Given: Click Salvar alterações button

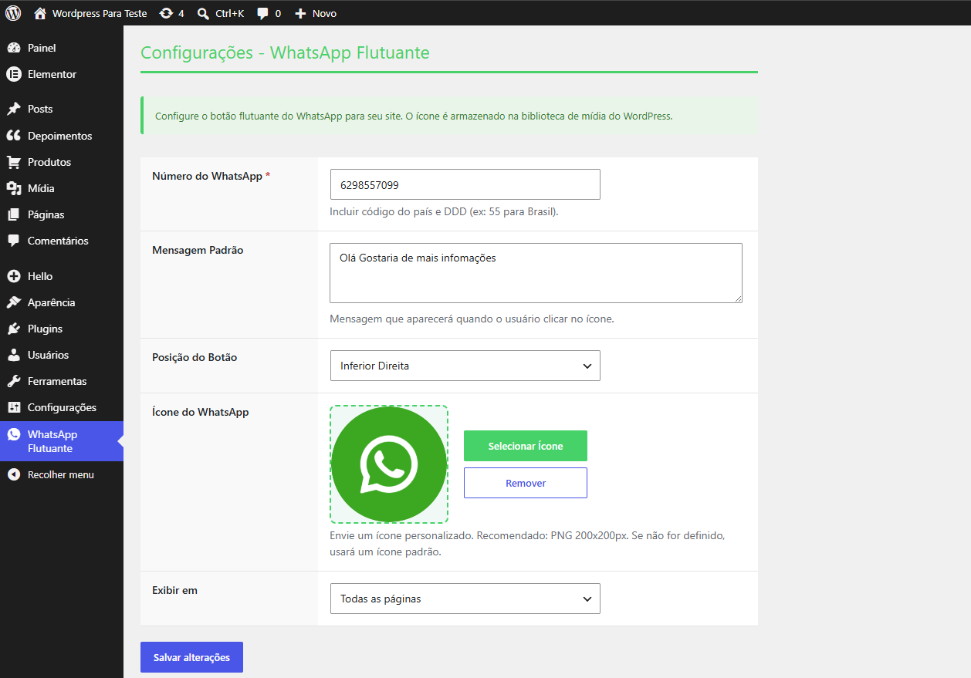Looking at the screenshot, I should (x=191, y=657).
